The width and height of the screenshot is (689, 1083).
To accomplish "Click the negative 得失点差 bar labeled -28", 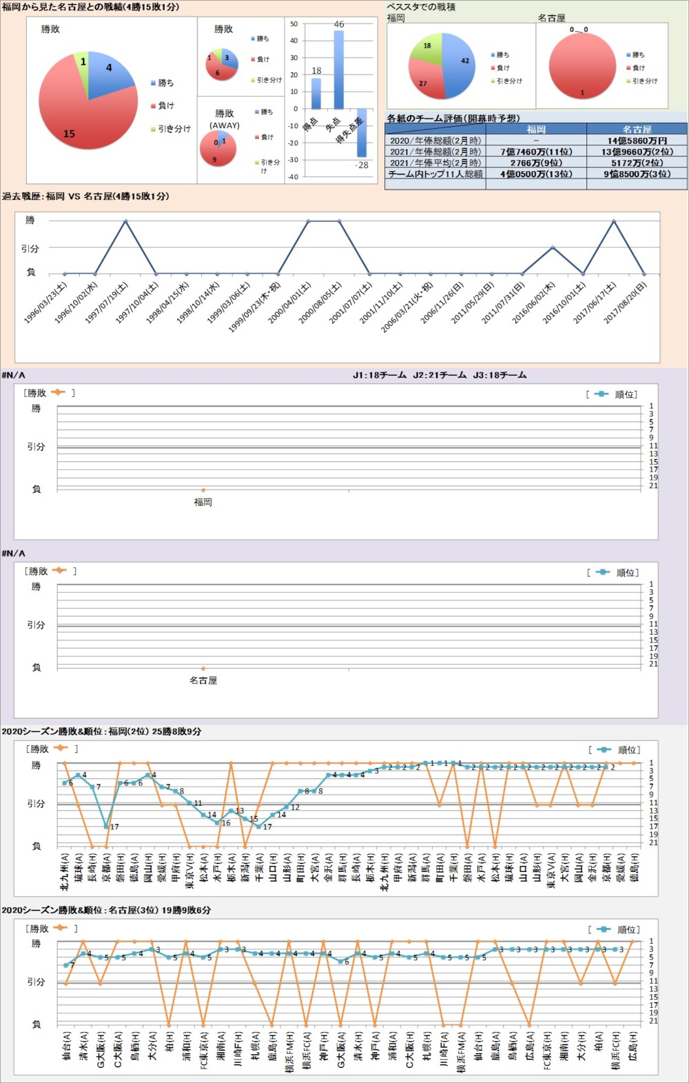I will (362, 133).
